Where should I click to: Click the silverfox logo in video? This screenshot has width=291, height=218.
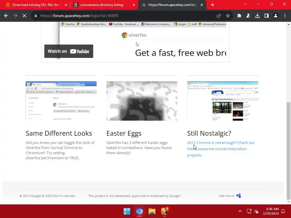(134, 35)
